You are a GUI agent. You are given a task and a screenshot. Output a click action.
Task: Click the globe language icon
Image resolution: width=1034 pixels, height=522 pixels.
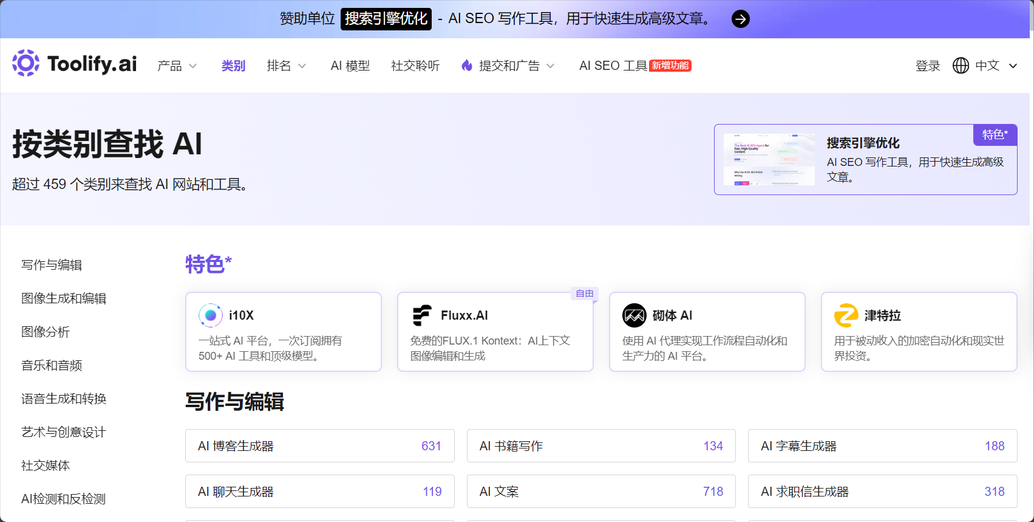coord(961,66)
